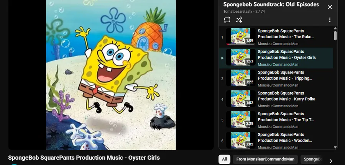Open MonsieurCommandoMan channel under The Tip T...
The width and height of the screenshot is (345, 165).
[278, 127]
